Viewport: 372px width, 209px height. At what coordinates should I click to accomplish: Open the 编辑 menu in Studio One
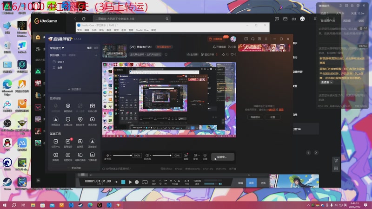point(87,30)
